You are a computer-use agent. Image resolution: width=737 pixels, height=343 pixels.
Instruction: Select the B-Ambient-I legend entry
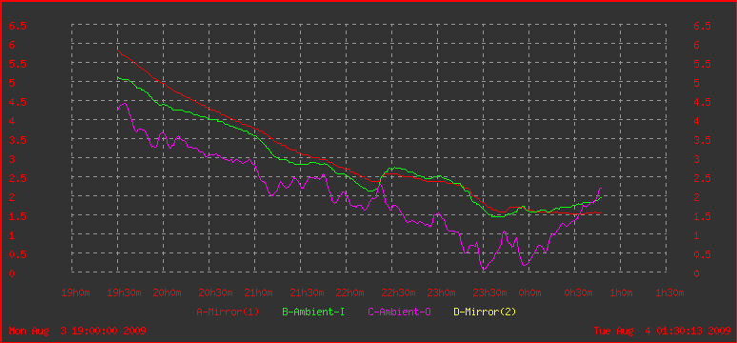point(313,312)
